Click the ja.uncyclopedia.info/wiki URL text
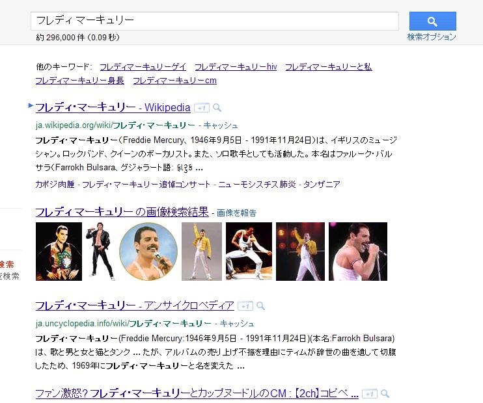Screen dimensions: 483x403 coord(124,323)
